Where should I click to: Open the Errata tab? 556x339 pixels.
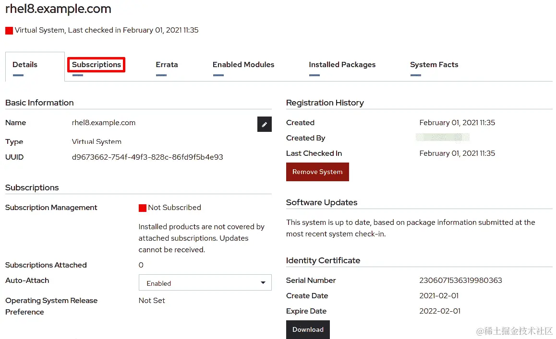[x=167, y=64]
